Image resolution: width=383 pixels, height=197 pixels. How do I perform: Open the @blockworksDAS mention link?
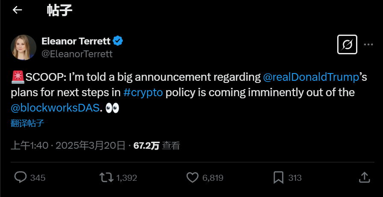point(55,108)
